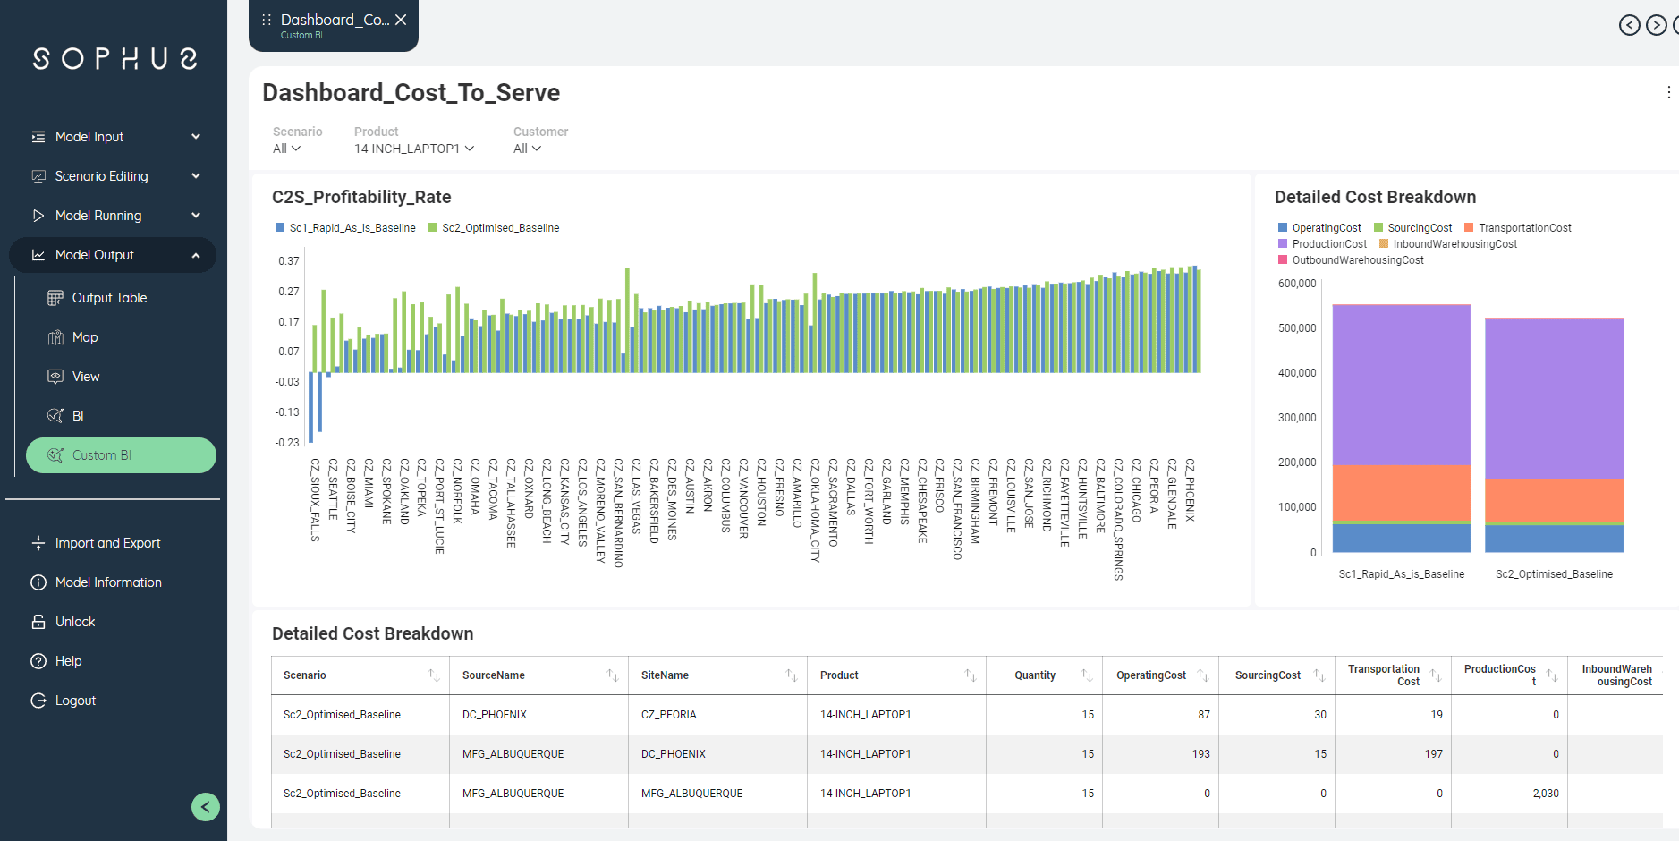Open the dashboard three-dot options menu
The width and height of the screenshot is (1679, 841).
tap(1668, 92)
